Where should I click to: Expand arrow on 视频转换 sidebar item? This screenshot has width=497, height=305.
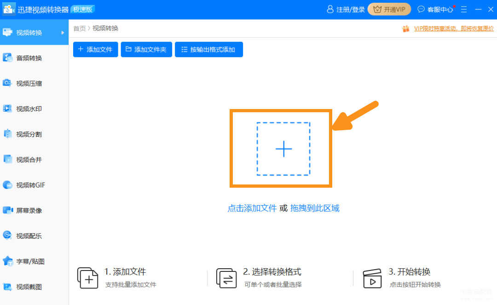point(63,33)
